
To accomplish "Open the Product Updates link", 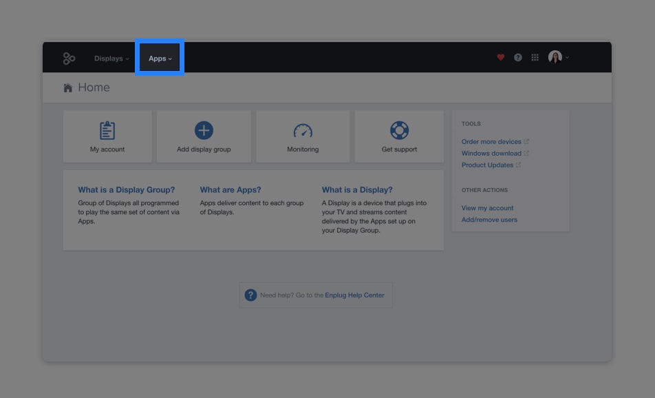I will tap(488, 165).
